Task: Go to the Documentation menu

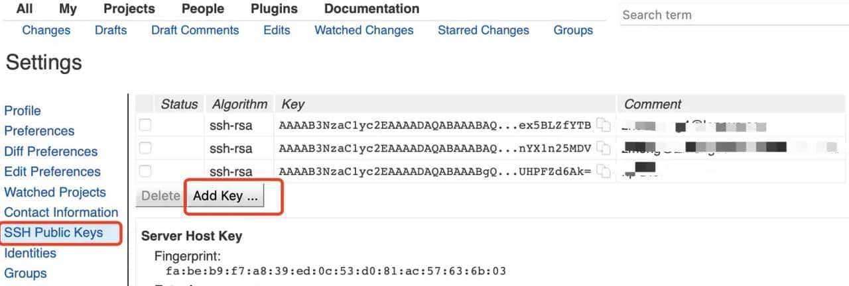Action: (x=371, y=9)
